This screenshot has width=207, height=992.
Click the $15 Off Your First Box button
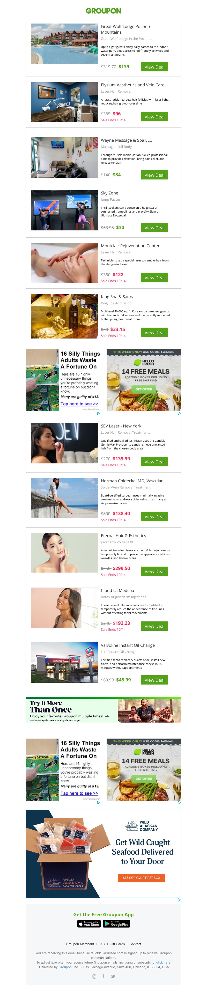(x=142, y=878)
